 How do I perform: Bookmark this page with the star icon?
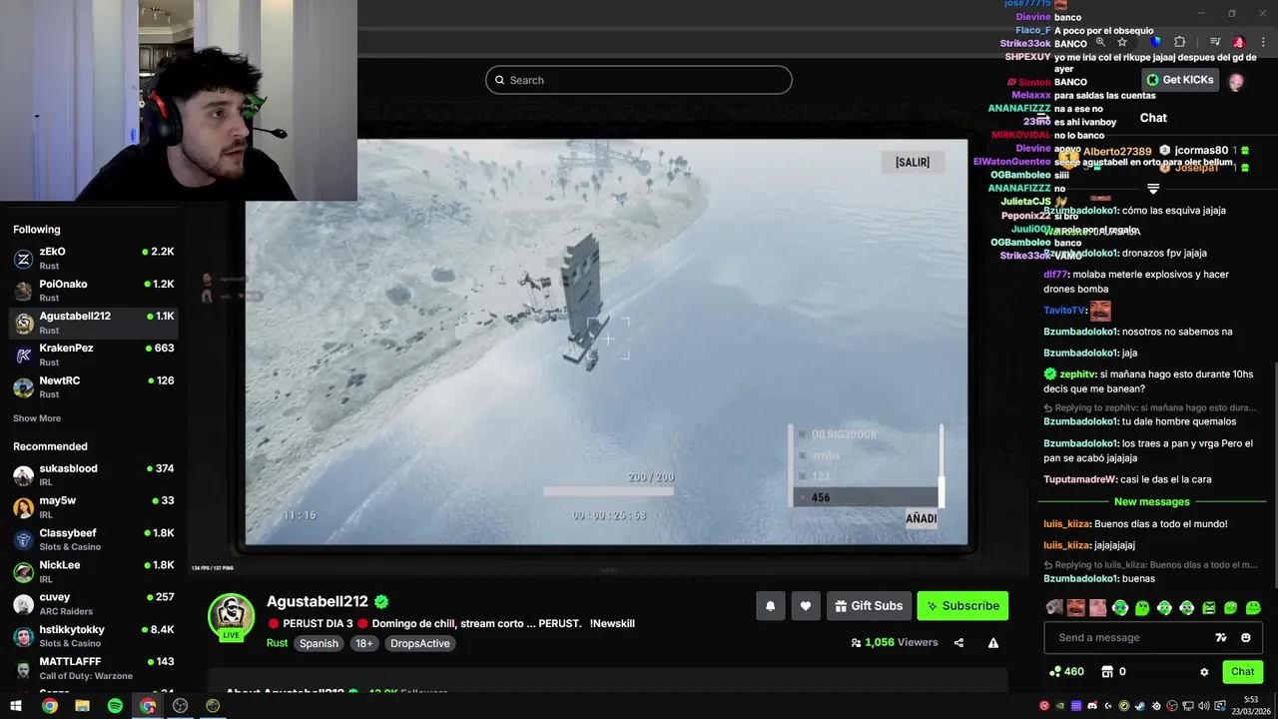1122,42
